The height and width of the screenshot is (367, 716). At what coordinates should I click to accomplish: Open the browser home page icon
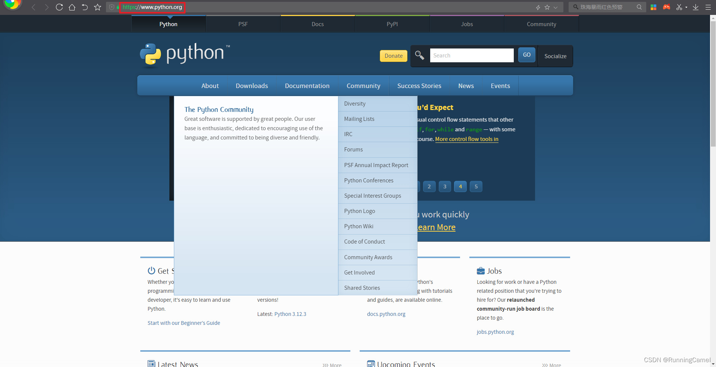[72, 7]
